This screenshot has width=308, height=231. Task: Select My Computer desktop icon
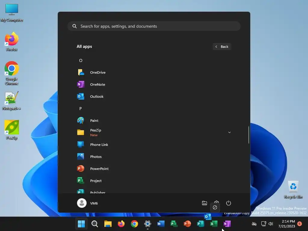(12, 12)
